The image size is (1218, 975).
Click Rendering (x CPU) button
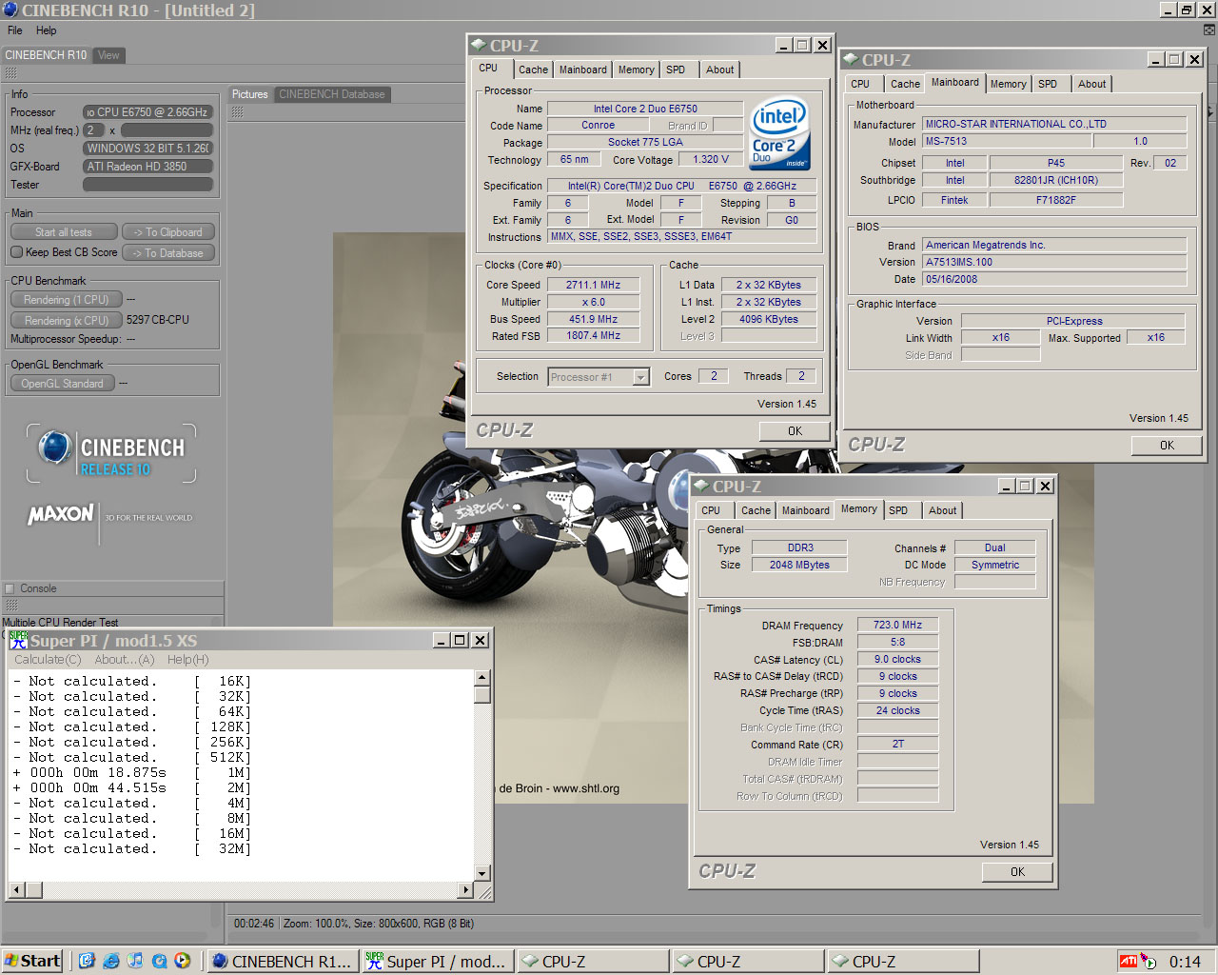66,321
